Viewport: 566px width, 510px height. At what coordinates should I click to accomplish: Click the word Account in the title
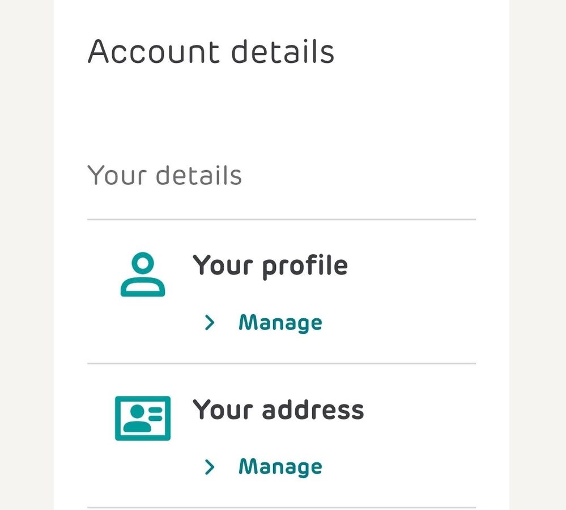[x=154, y=52]
